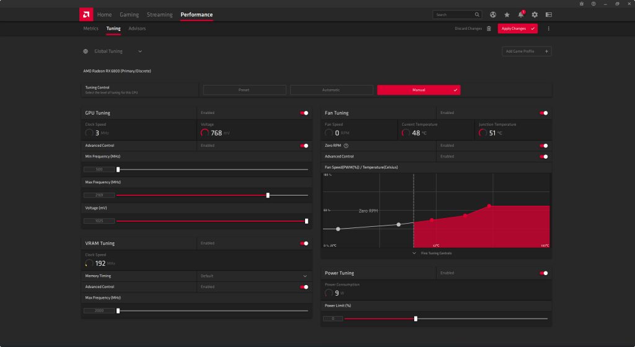Screen dimensions: 635x347
Task: Expand the Global Tuning dropdown
Action: (x=140, y=51)
